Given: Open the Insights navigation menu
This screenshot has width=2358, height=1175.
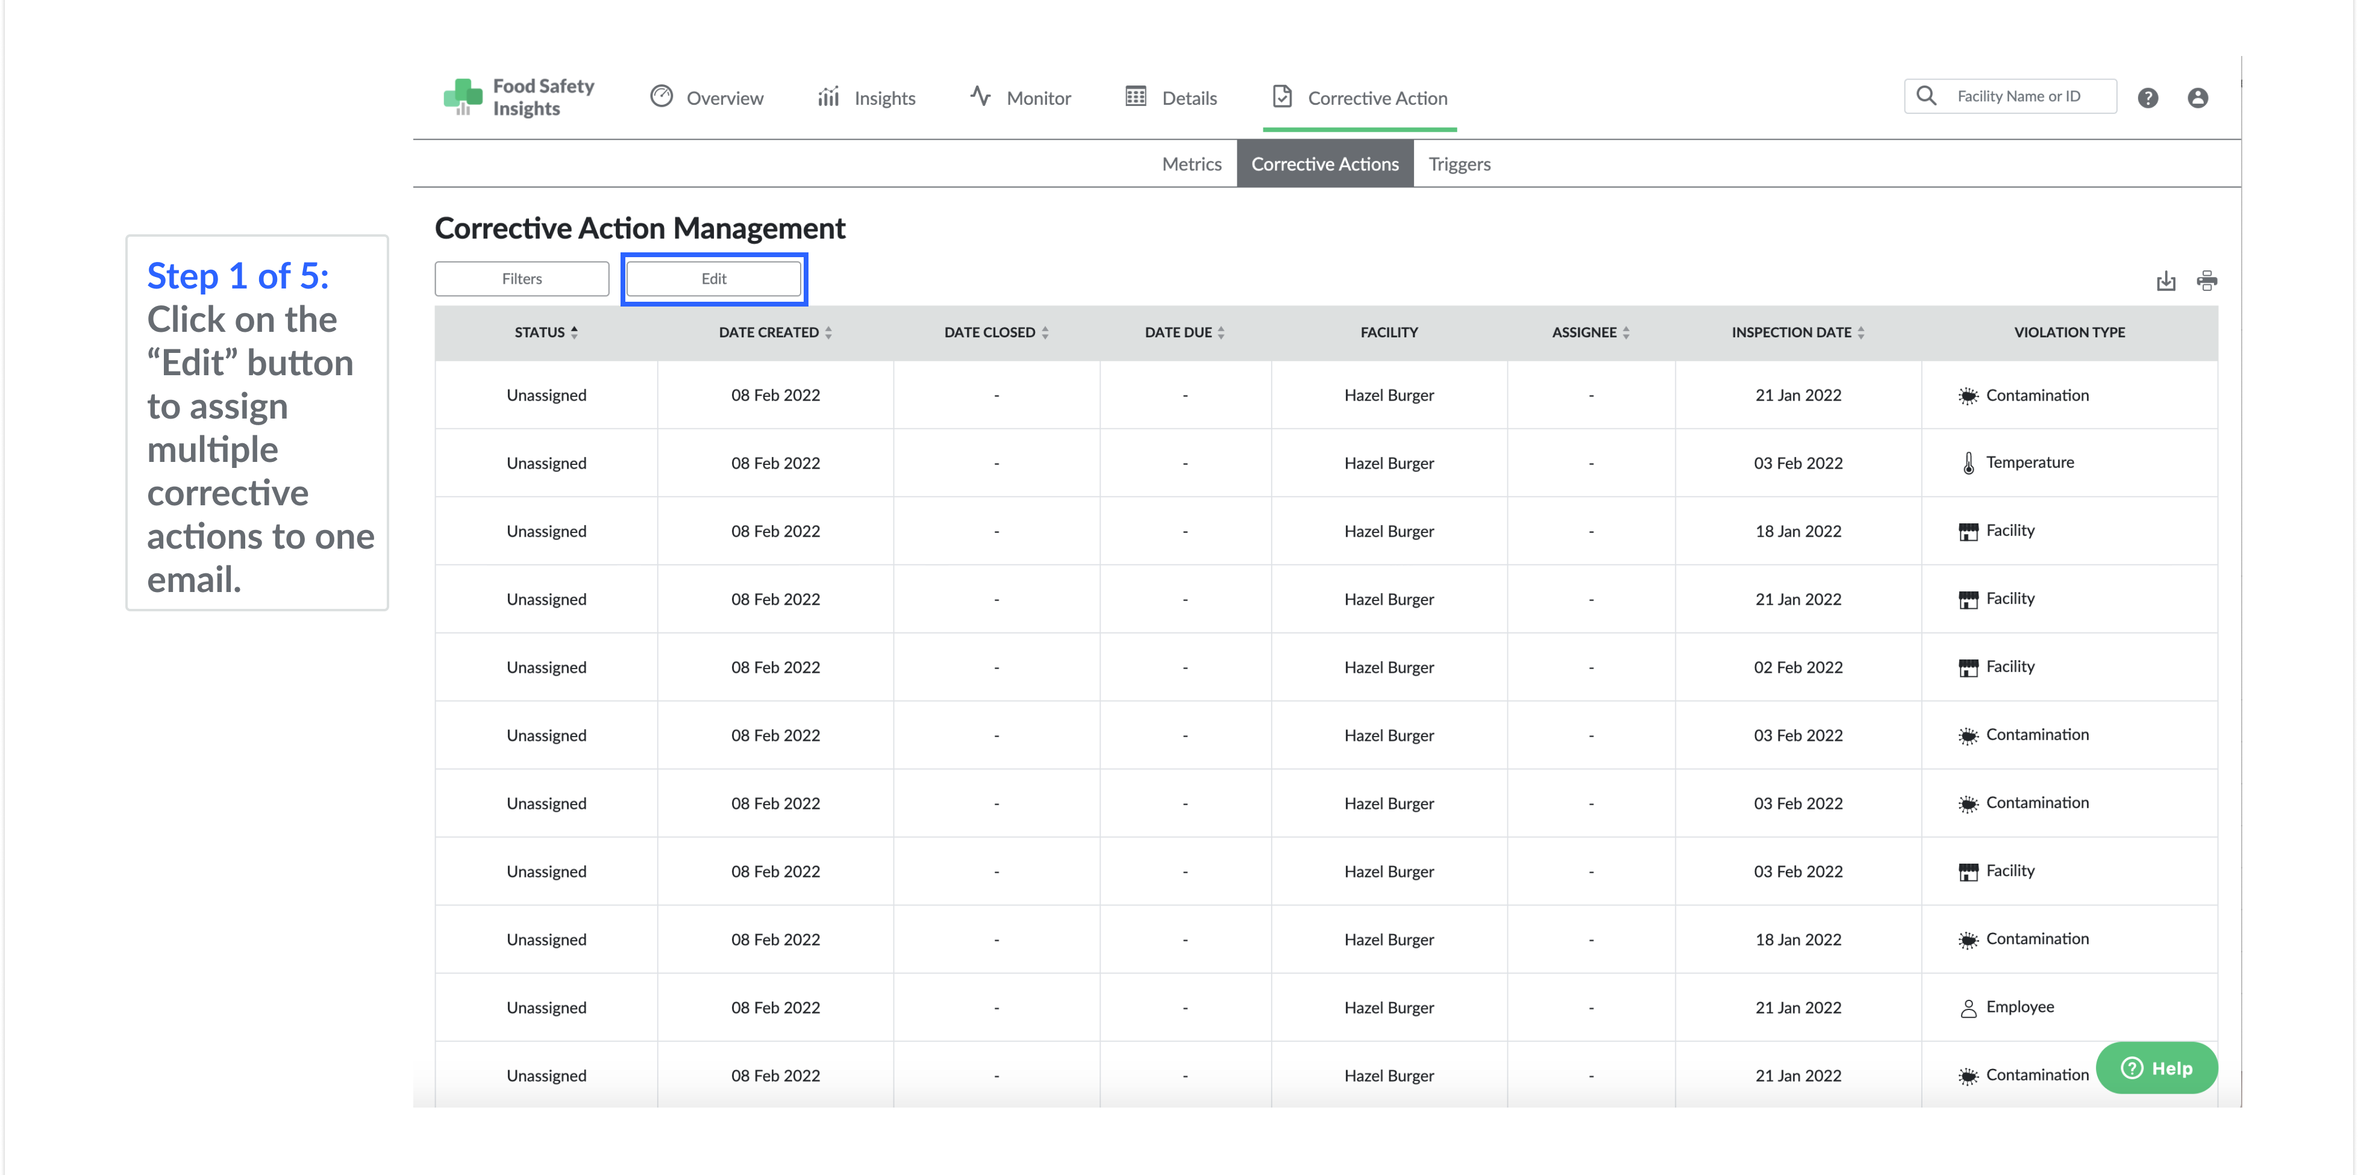Looking at the screenshot, I should (866, 98).
